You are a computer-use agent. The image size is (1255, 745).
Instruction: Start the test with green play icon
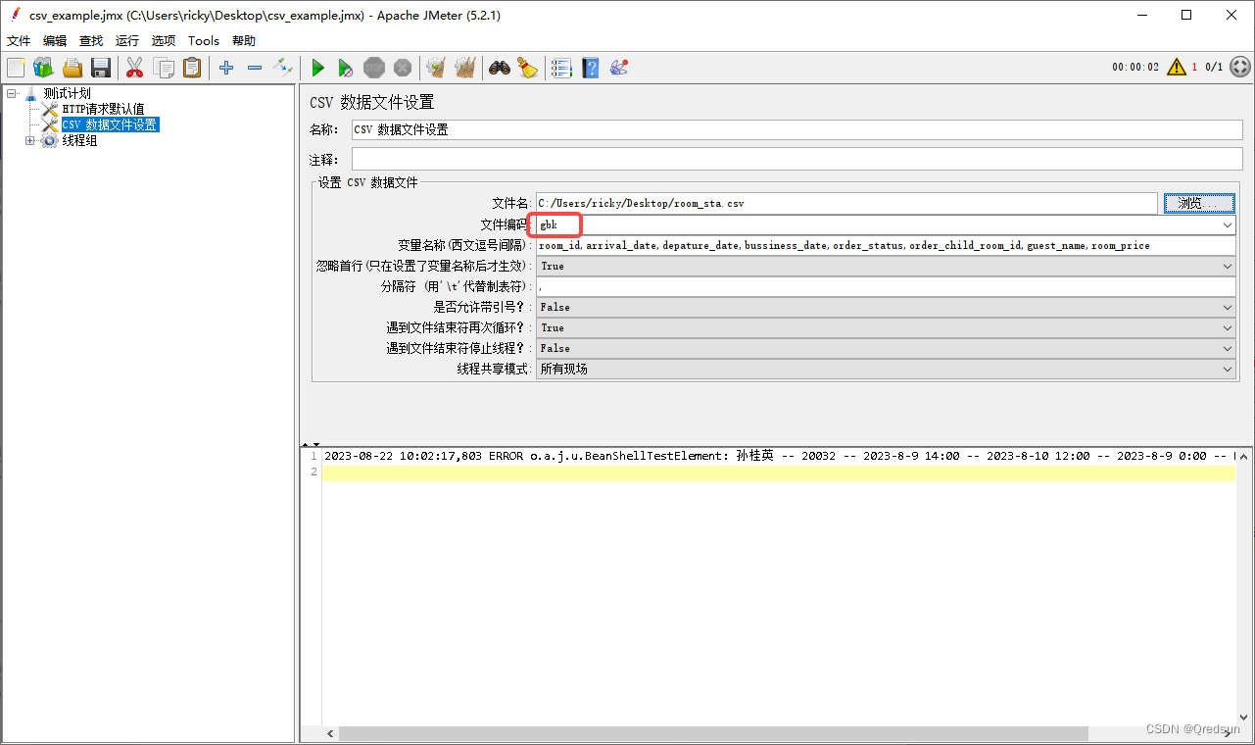317,68
